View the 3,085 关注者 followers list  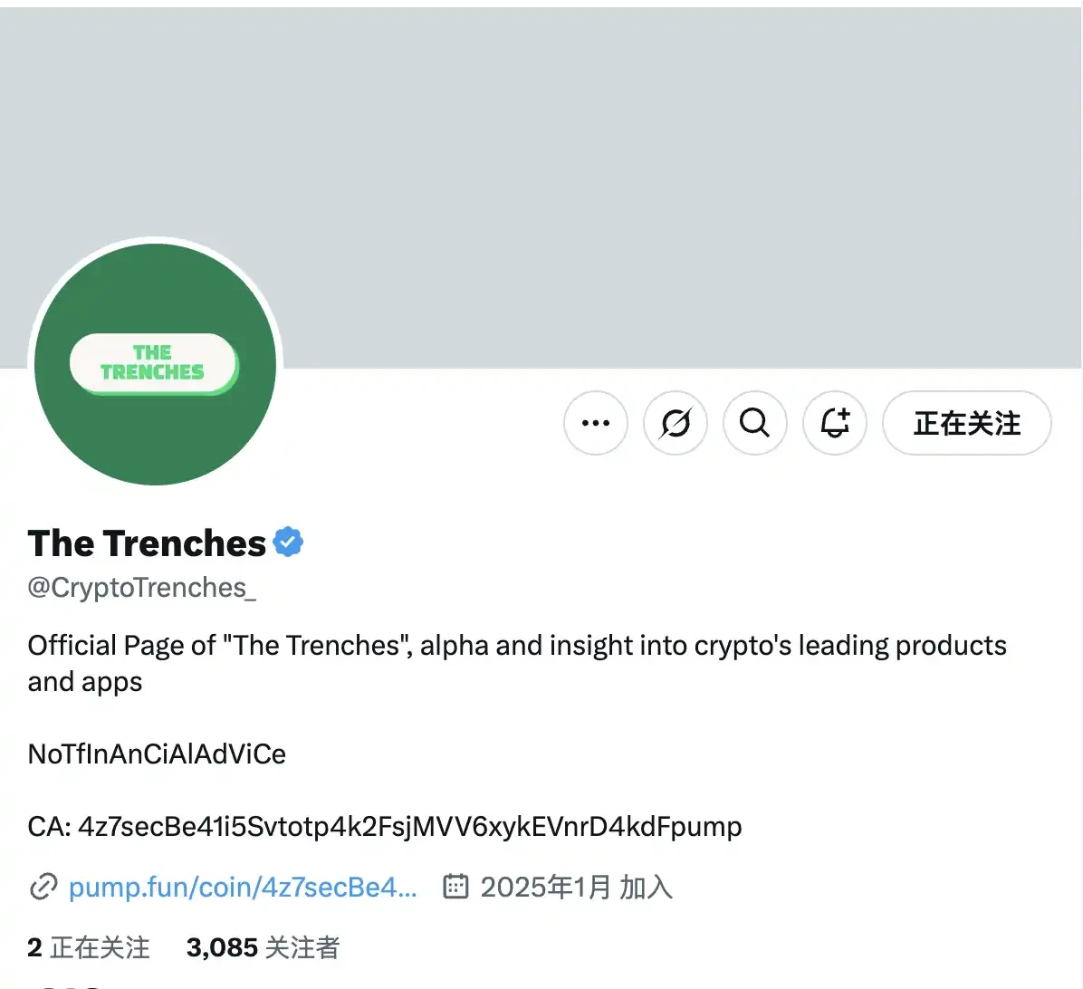(x=263, y=947)
